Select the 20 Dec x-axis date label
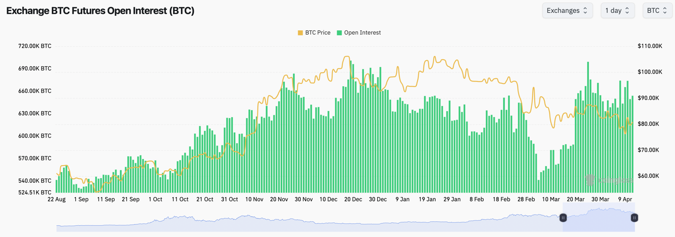Screen dimensions: 675x237 point(353,199)
